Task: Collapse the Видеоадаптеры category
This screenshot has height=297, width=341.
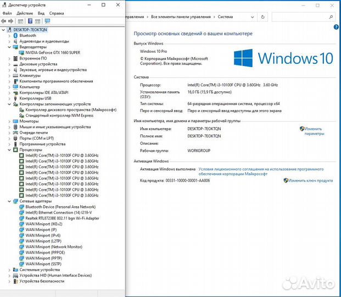Action: [x=9, y=47]
